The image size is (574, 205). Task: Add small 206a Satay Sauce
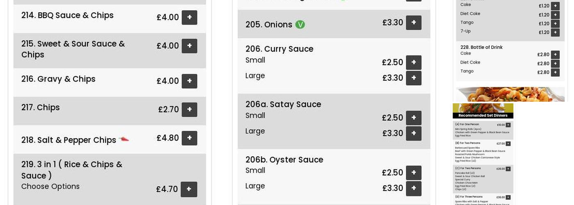pyautogui.click(x=413, y=118)
